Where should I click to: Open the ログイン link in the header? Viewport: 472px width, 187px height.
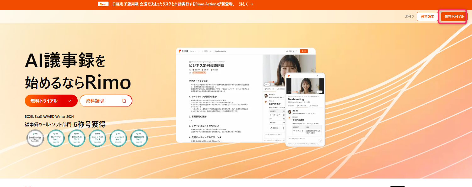click(409, 16)
